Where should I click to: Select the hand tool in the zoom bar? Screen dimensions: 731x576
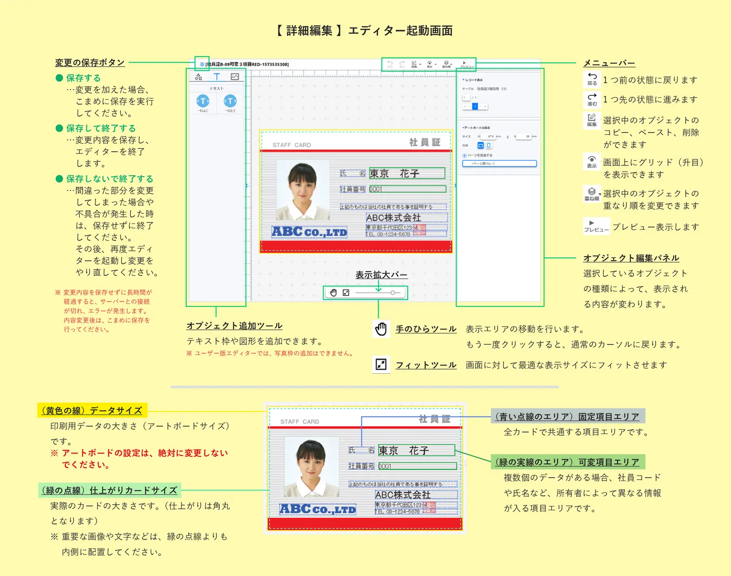pos(334,293)
